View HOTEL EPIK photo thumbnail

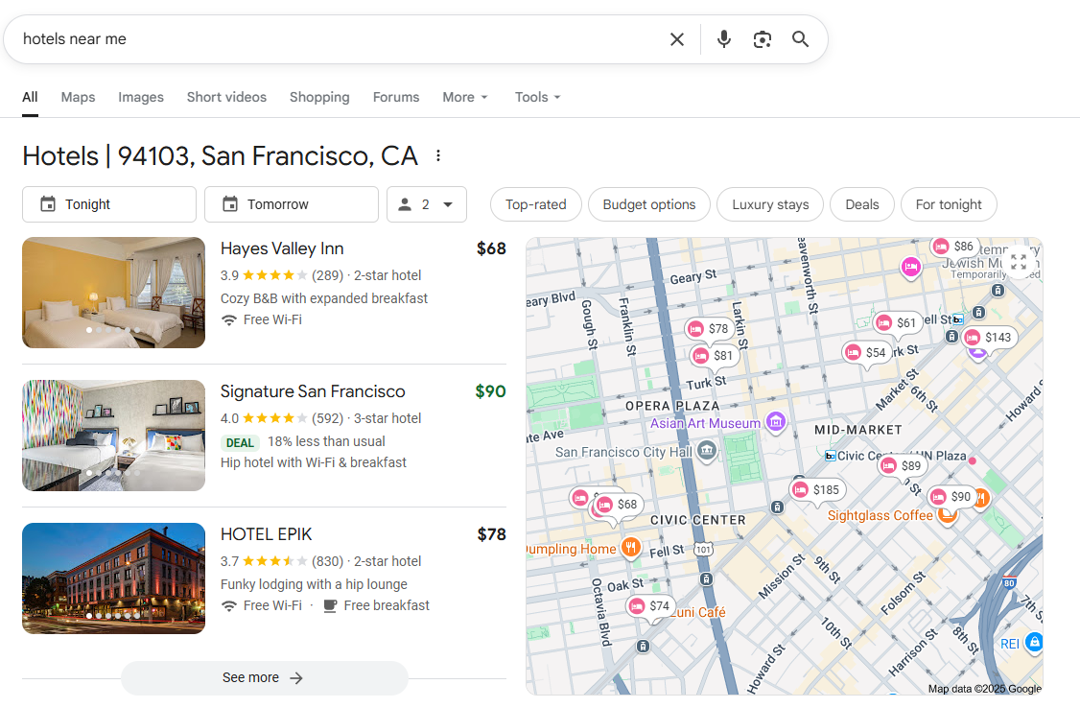coord(113,578)
